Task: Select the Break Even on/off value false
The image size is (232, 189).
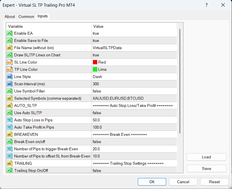Action: pos(97,142)
